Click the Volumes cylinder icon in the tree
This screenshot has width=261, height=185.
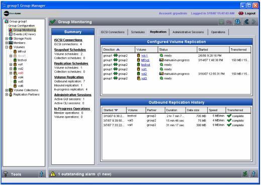11,47
